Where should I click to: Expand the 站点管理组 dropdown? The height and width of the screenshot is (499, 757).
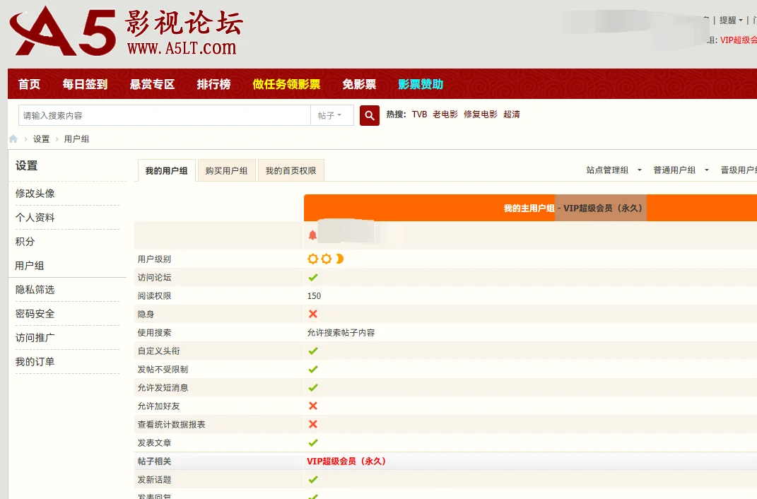click(x=614, y=170)
